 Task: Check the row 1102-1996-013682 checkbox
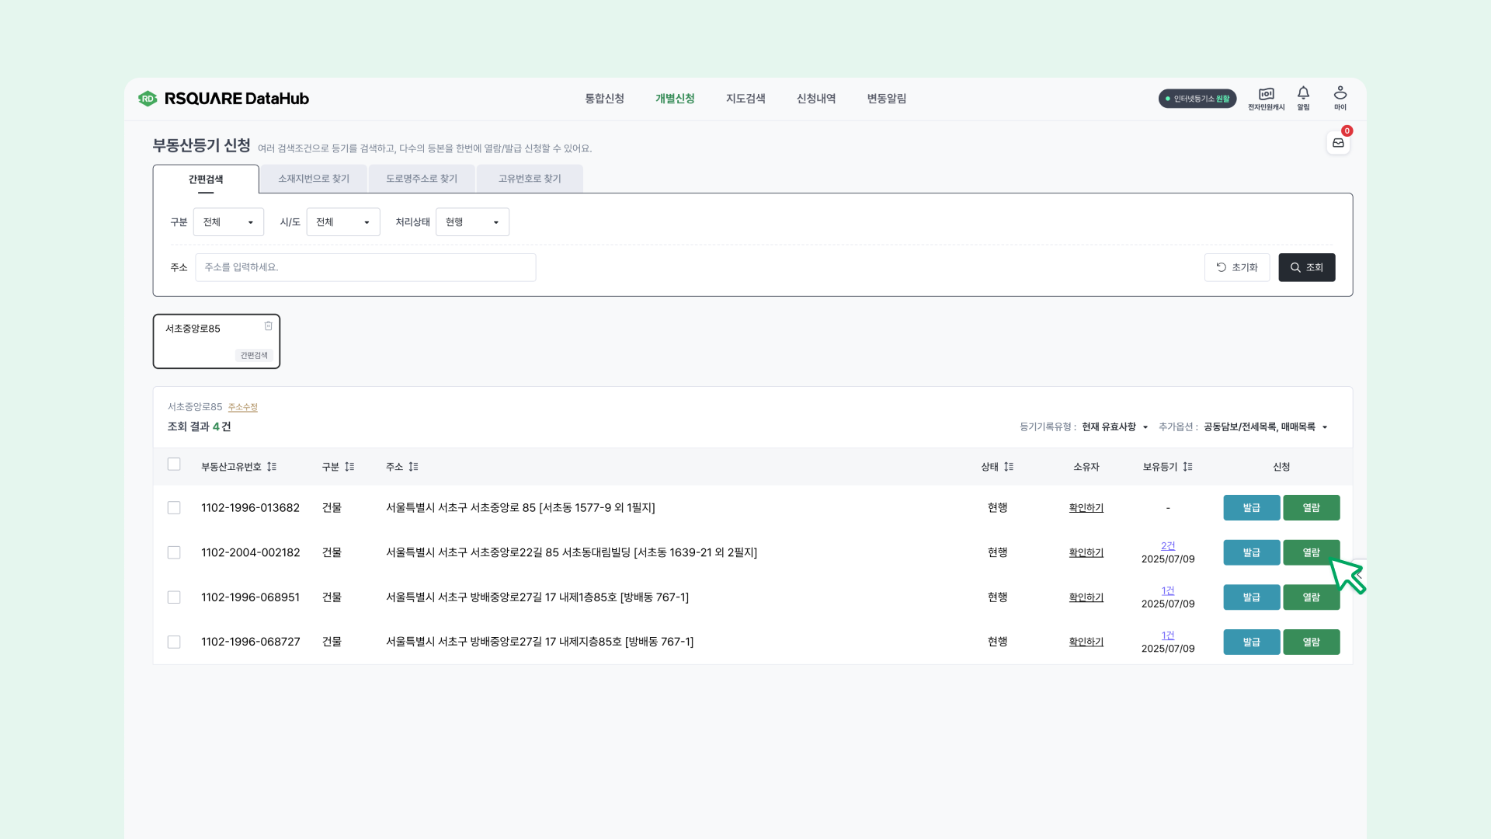tap(174, 508)
